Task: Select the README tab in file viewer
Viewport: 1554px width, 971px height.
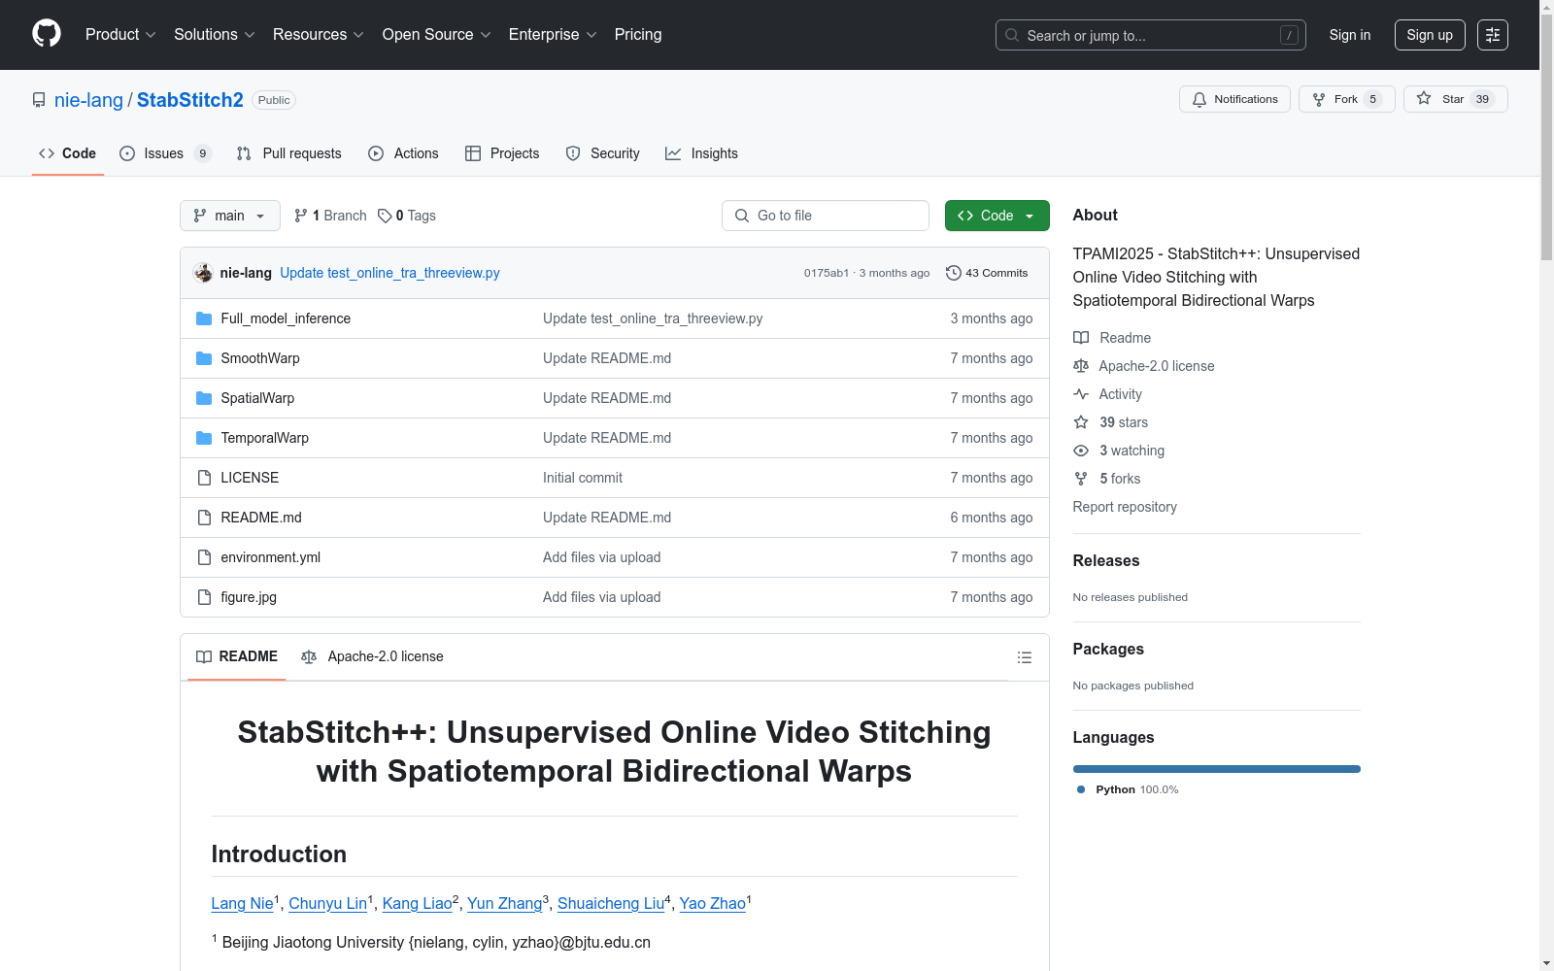Action: [x=237, y=657]
